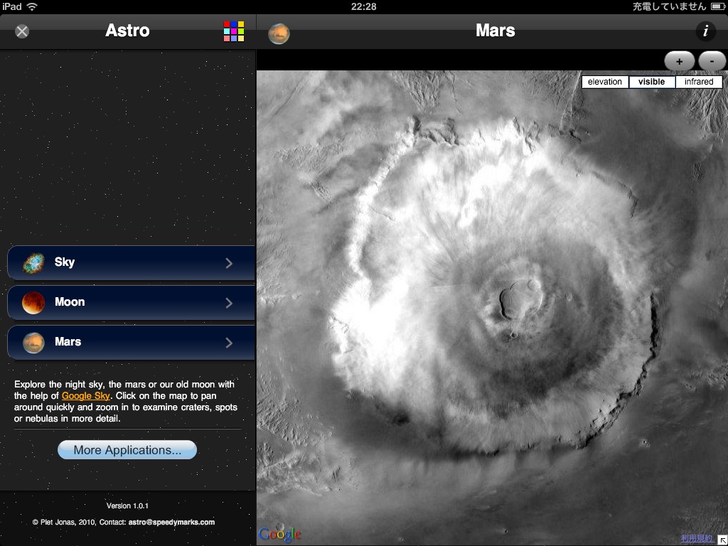Tap the red Moon icon

point(33,303)
